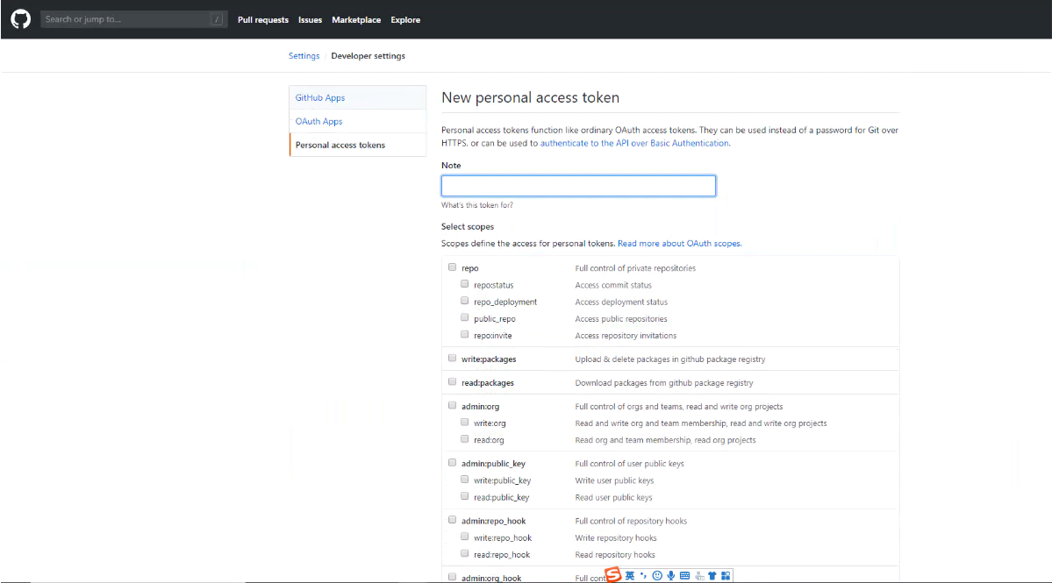Follow the Read more about OAuth scopes link
The height and width of the screenshot is (583, 1059).
pyautogui.click(x=679, y=244)
